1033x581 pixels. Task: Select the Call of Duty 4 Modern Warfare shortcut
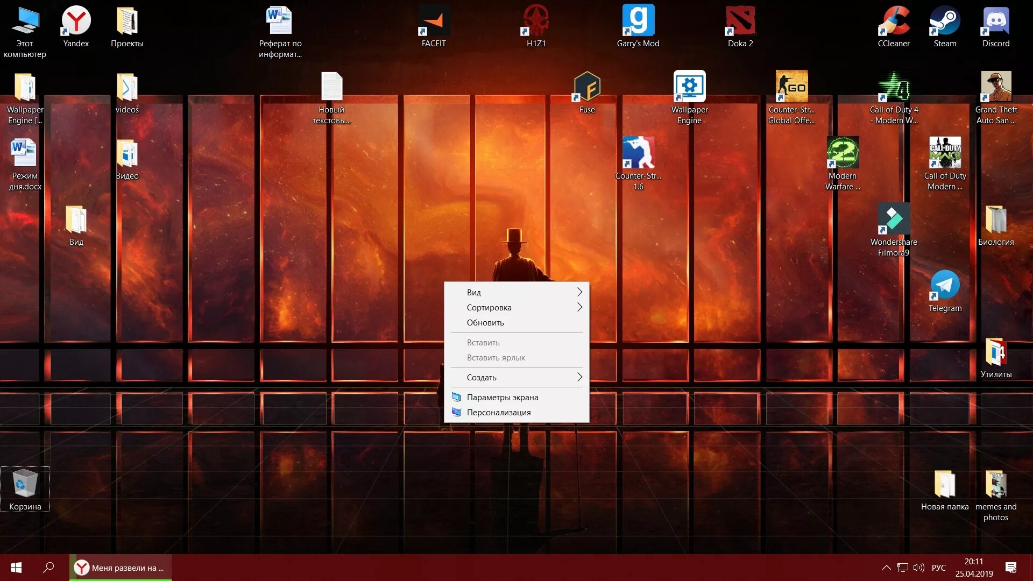[x=894, y=98]
